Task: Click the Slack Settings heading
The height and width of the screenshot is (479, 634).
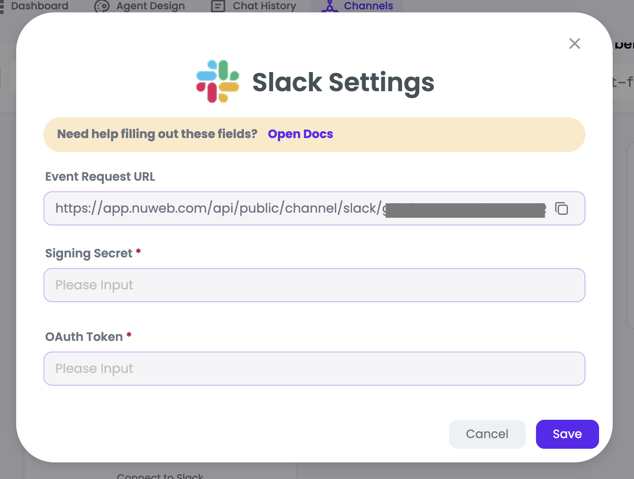Action: click(x=343, y=82)
